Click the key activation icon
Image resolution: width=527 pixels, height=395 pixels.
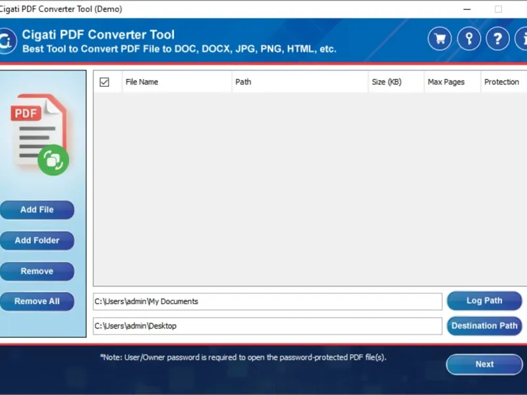point(469,39)
